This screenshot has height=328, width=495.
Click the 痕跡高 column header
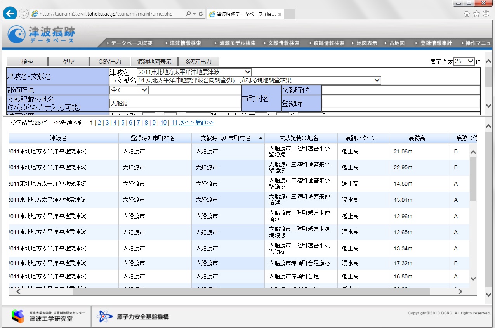pyautogui.click(x=419, y=138)
